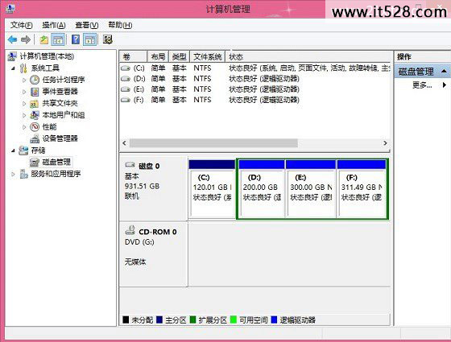
Task: Toggle the Show/Hide Console Tree icon
Action: 58,39
